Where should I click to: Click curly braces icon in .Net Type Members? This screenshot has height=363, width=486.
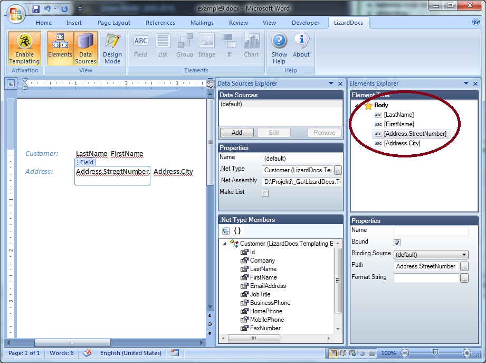(237, 231)
